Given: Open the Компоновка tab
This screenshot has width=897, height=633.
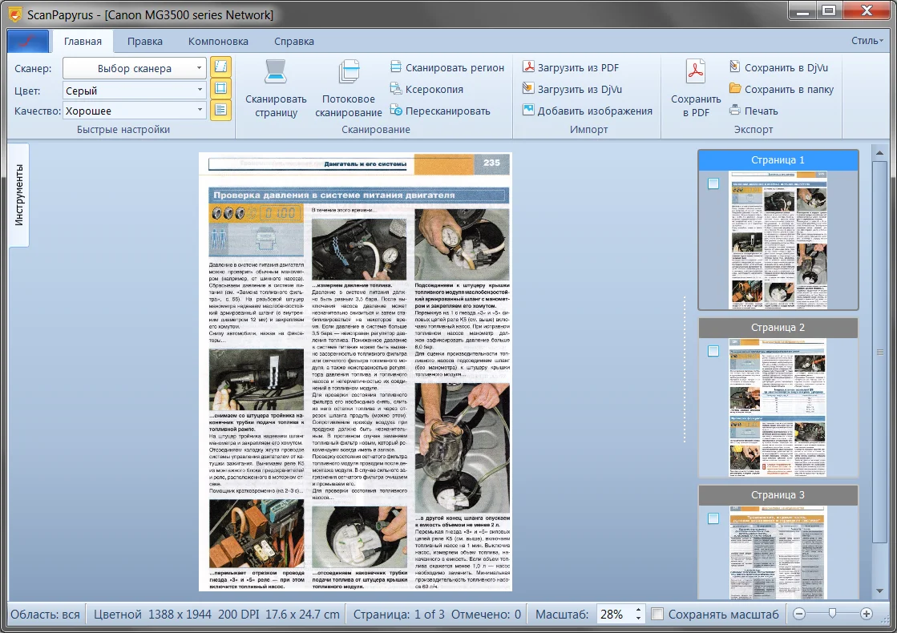Looking at the screenshot, I should (218, 42).
